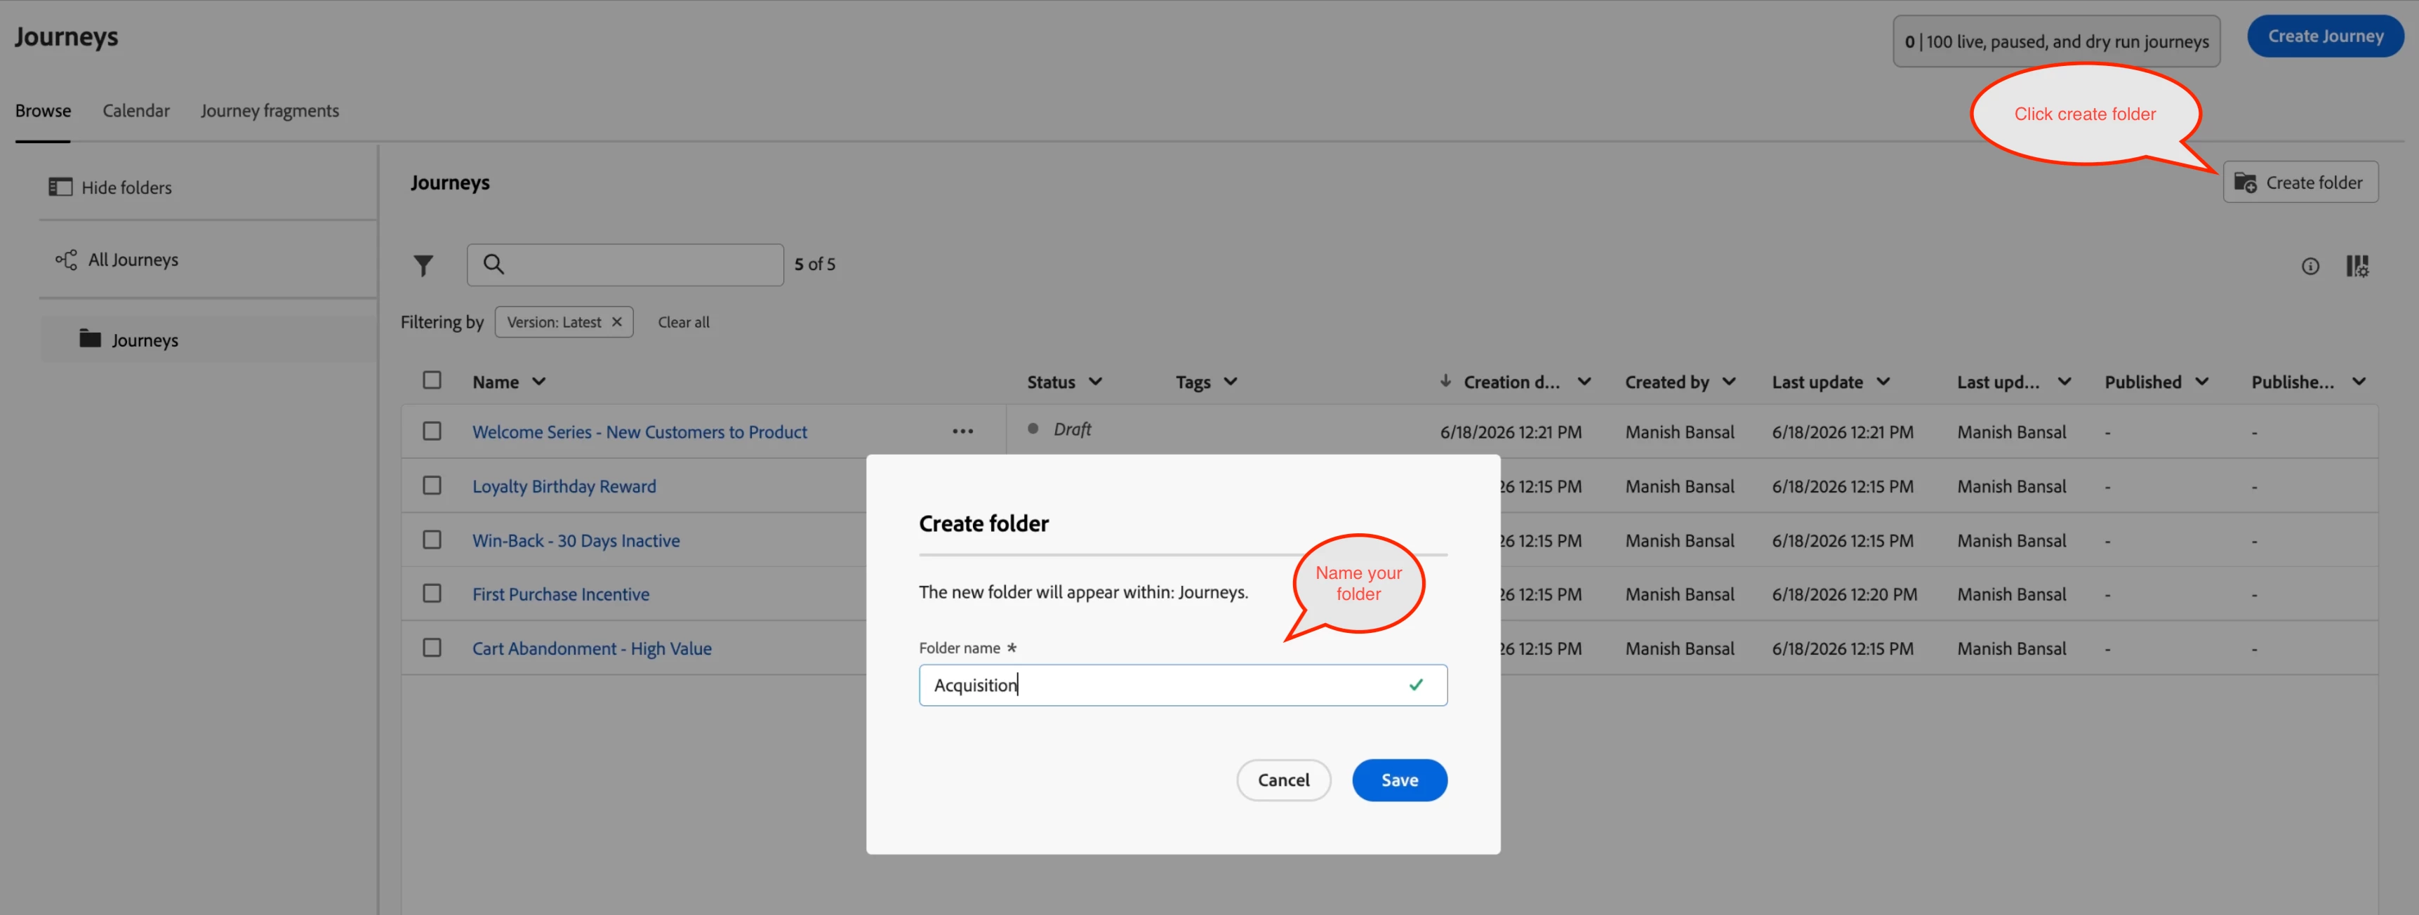Click the journeys search input box
This screenshot has width=2419, height=915.
click(x=625, y=265)
